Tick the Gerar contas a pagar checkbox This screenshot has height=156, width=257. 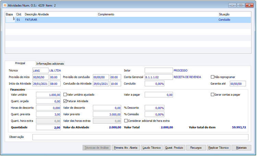coord(213,94)
